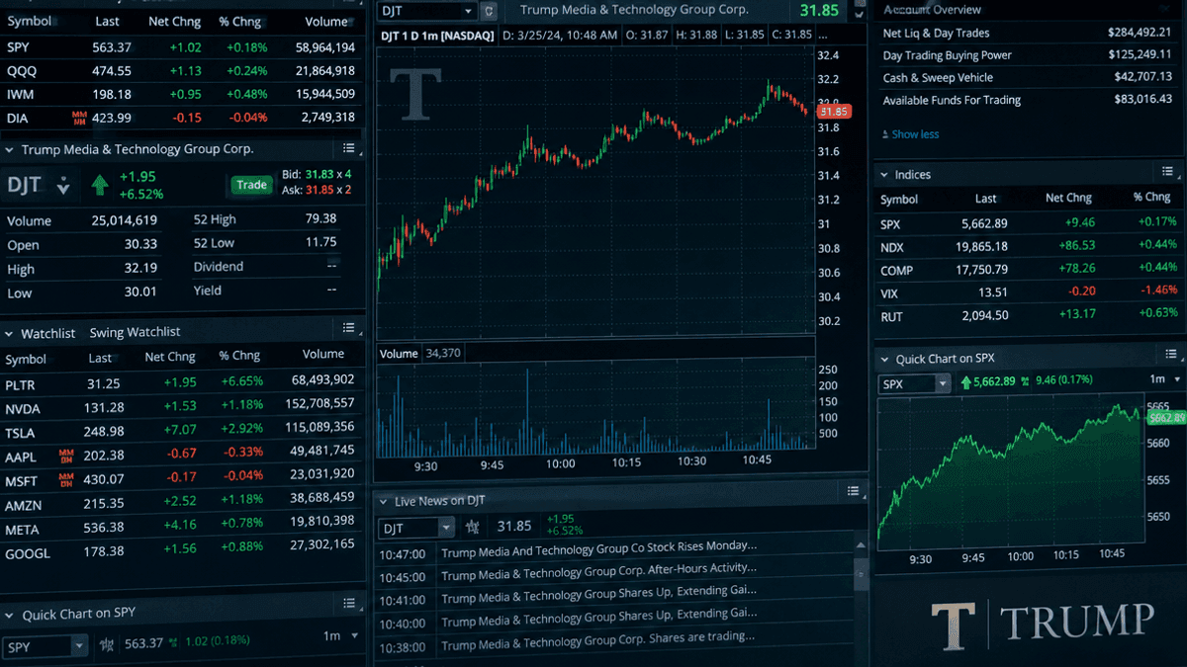Click the MM/DM indicator on the MSFT row
Screen dimensions: 1187x667
click(66, 480)
